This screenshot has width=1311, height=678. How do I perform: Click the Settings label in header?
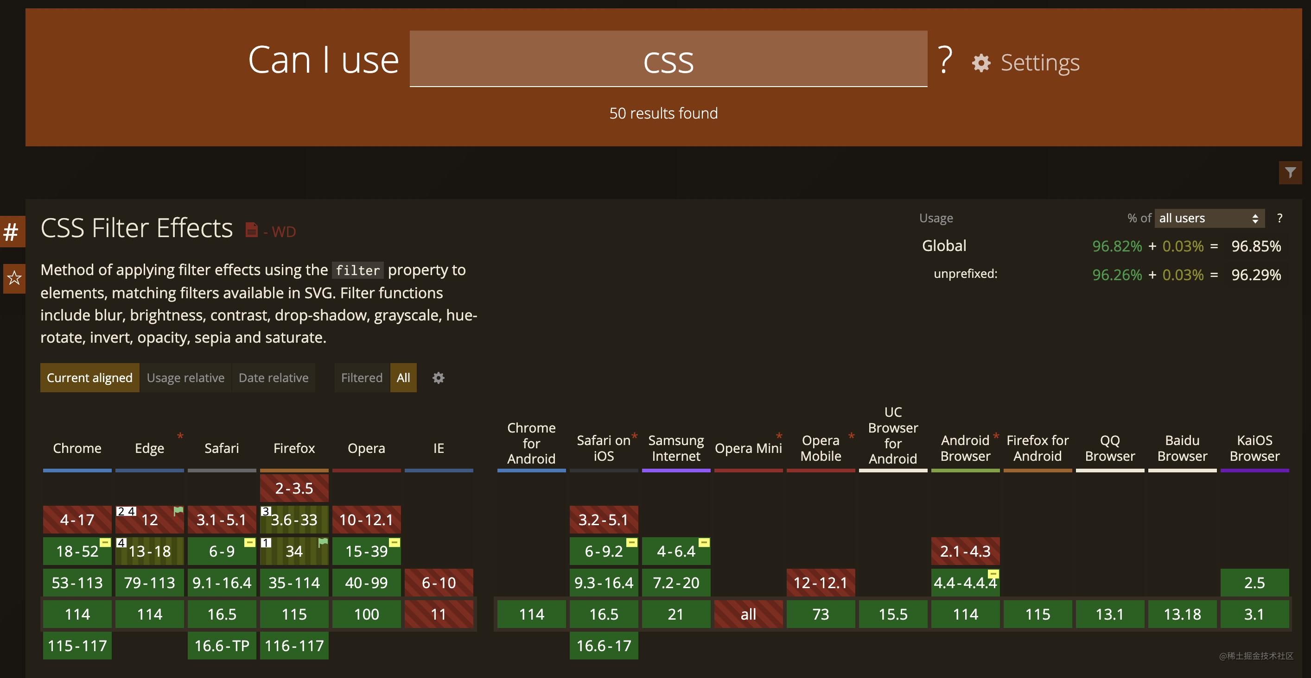(x=1040, y=63)
